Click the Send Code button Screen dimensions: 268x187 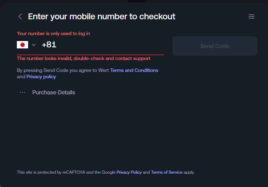[x=215, y=46]
